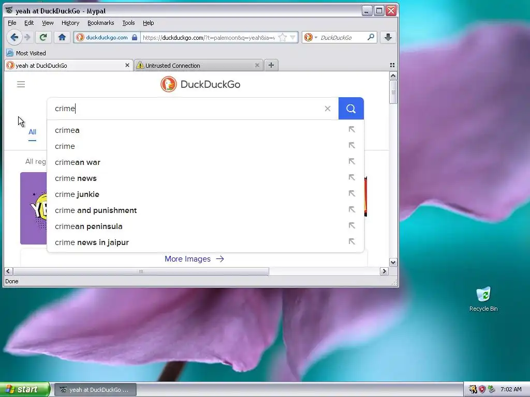Image resolution: width=530 pixels, height=397 pixels.
Task: Select the 'crime news' suggestion
Action: (205, 178)
